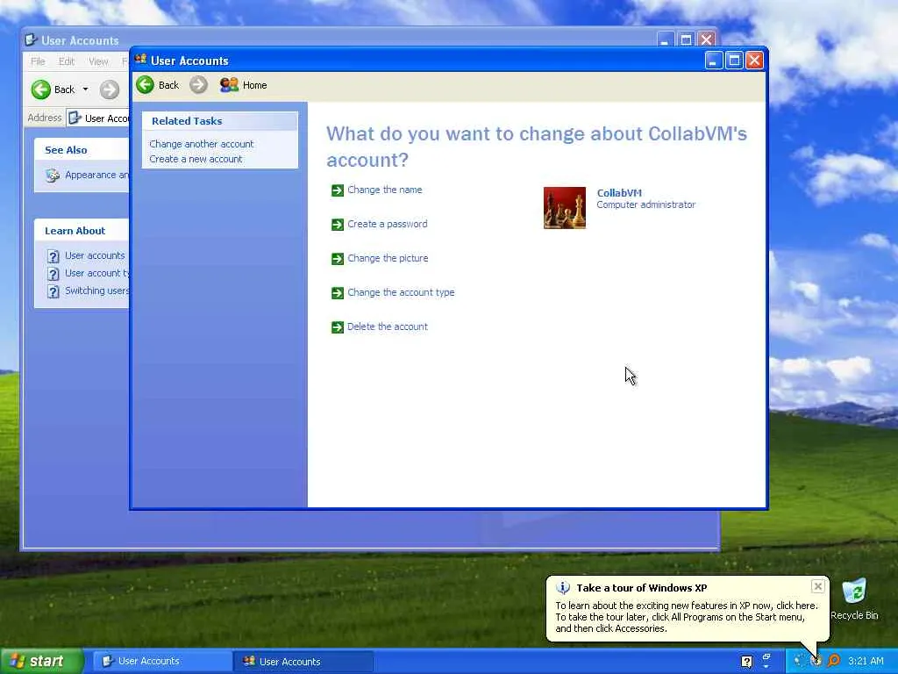898x674 pixels.
Task: Open Back history dropdown arrow in background window
Action: point(85,90)
